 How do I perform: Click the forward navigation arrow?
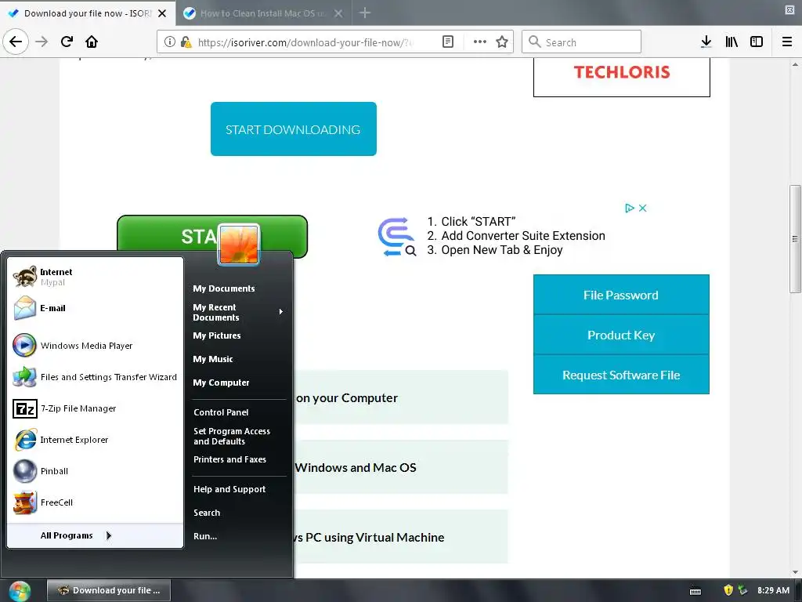click(42, 42)
